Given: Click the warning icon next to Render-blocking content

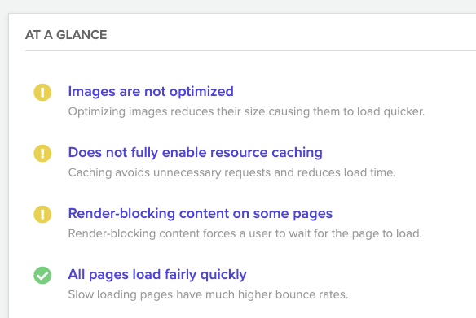Looking at the screenshot, I should 42,215.
